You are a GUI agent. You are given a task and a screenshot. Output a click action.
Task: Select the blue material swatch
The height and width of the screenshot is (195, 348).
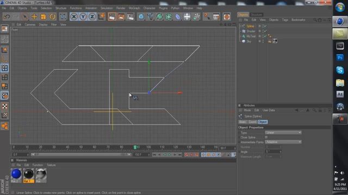click(16, 174)
